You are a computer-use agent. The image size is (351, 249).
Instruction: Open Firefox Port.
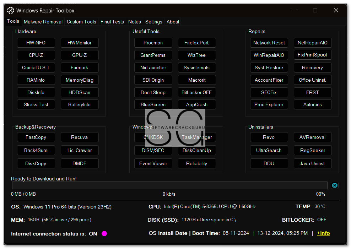pyautogui.click(x=197, y=43)
